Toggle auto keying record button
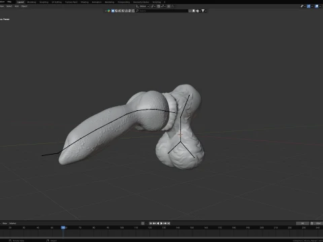Viewport: 323px width, 242px height. (x=143, y=223)
